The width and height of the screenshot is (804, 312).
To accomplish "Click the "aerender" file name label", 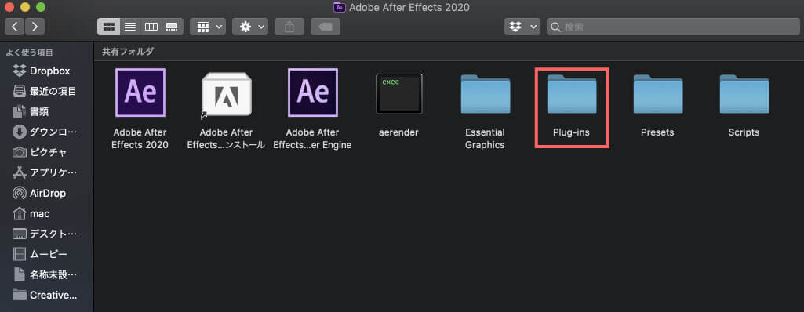I will tap(399, 132).
